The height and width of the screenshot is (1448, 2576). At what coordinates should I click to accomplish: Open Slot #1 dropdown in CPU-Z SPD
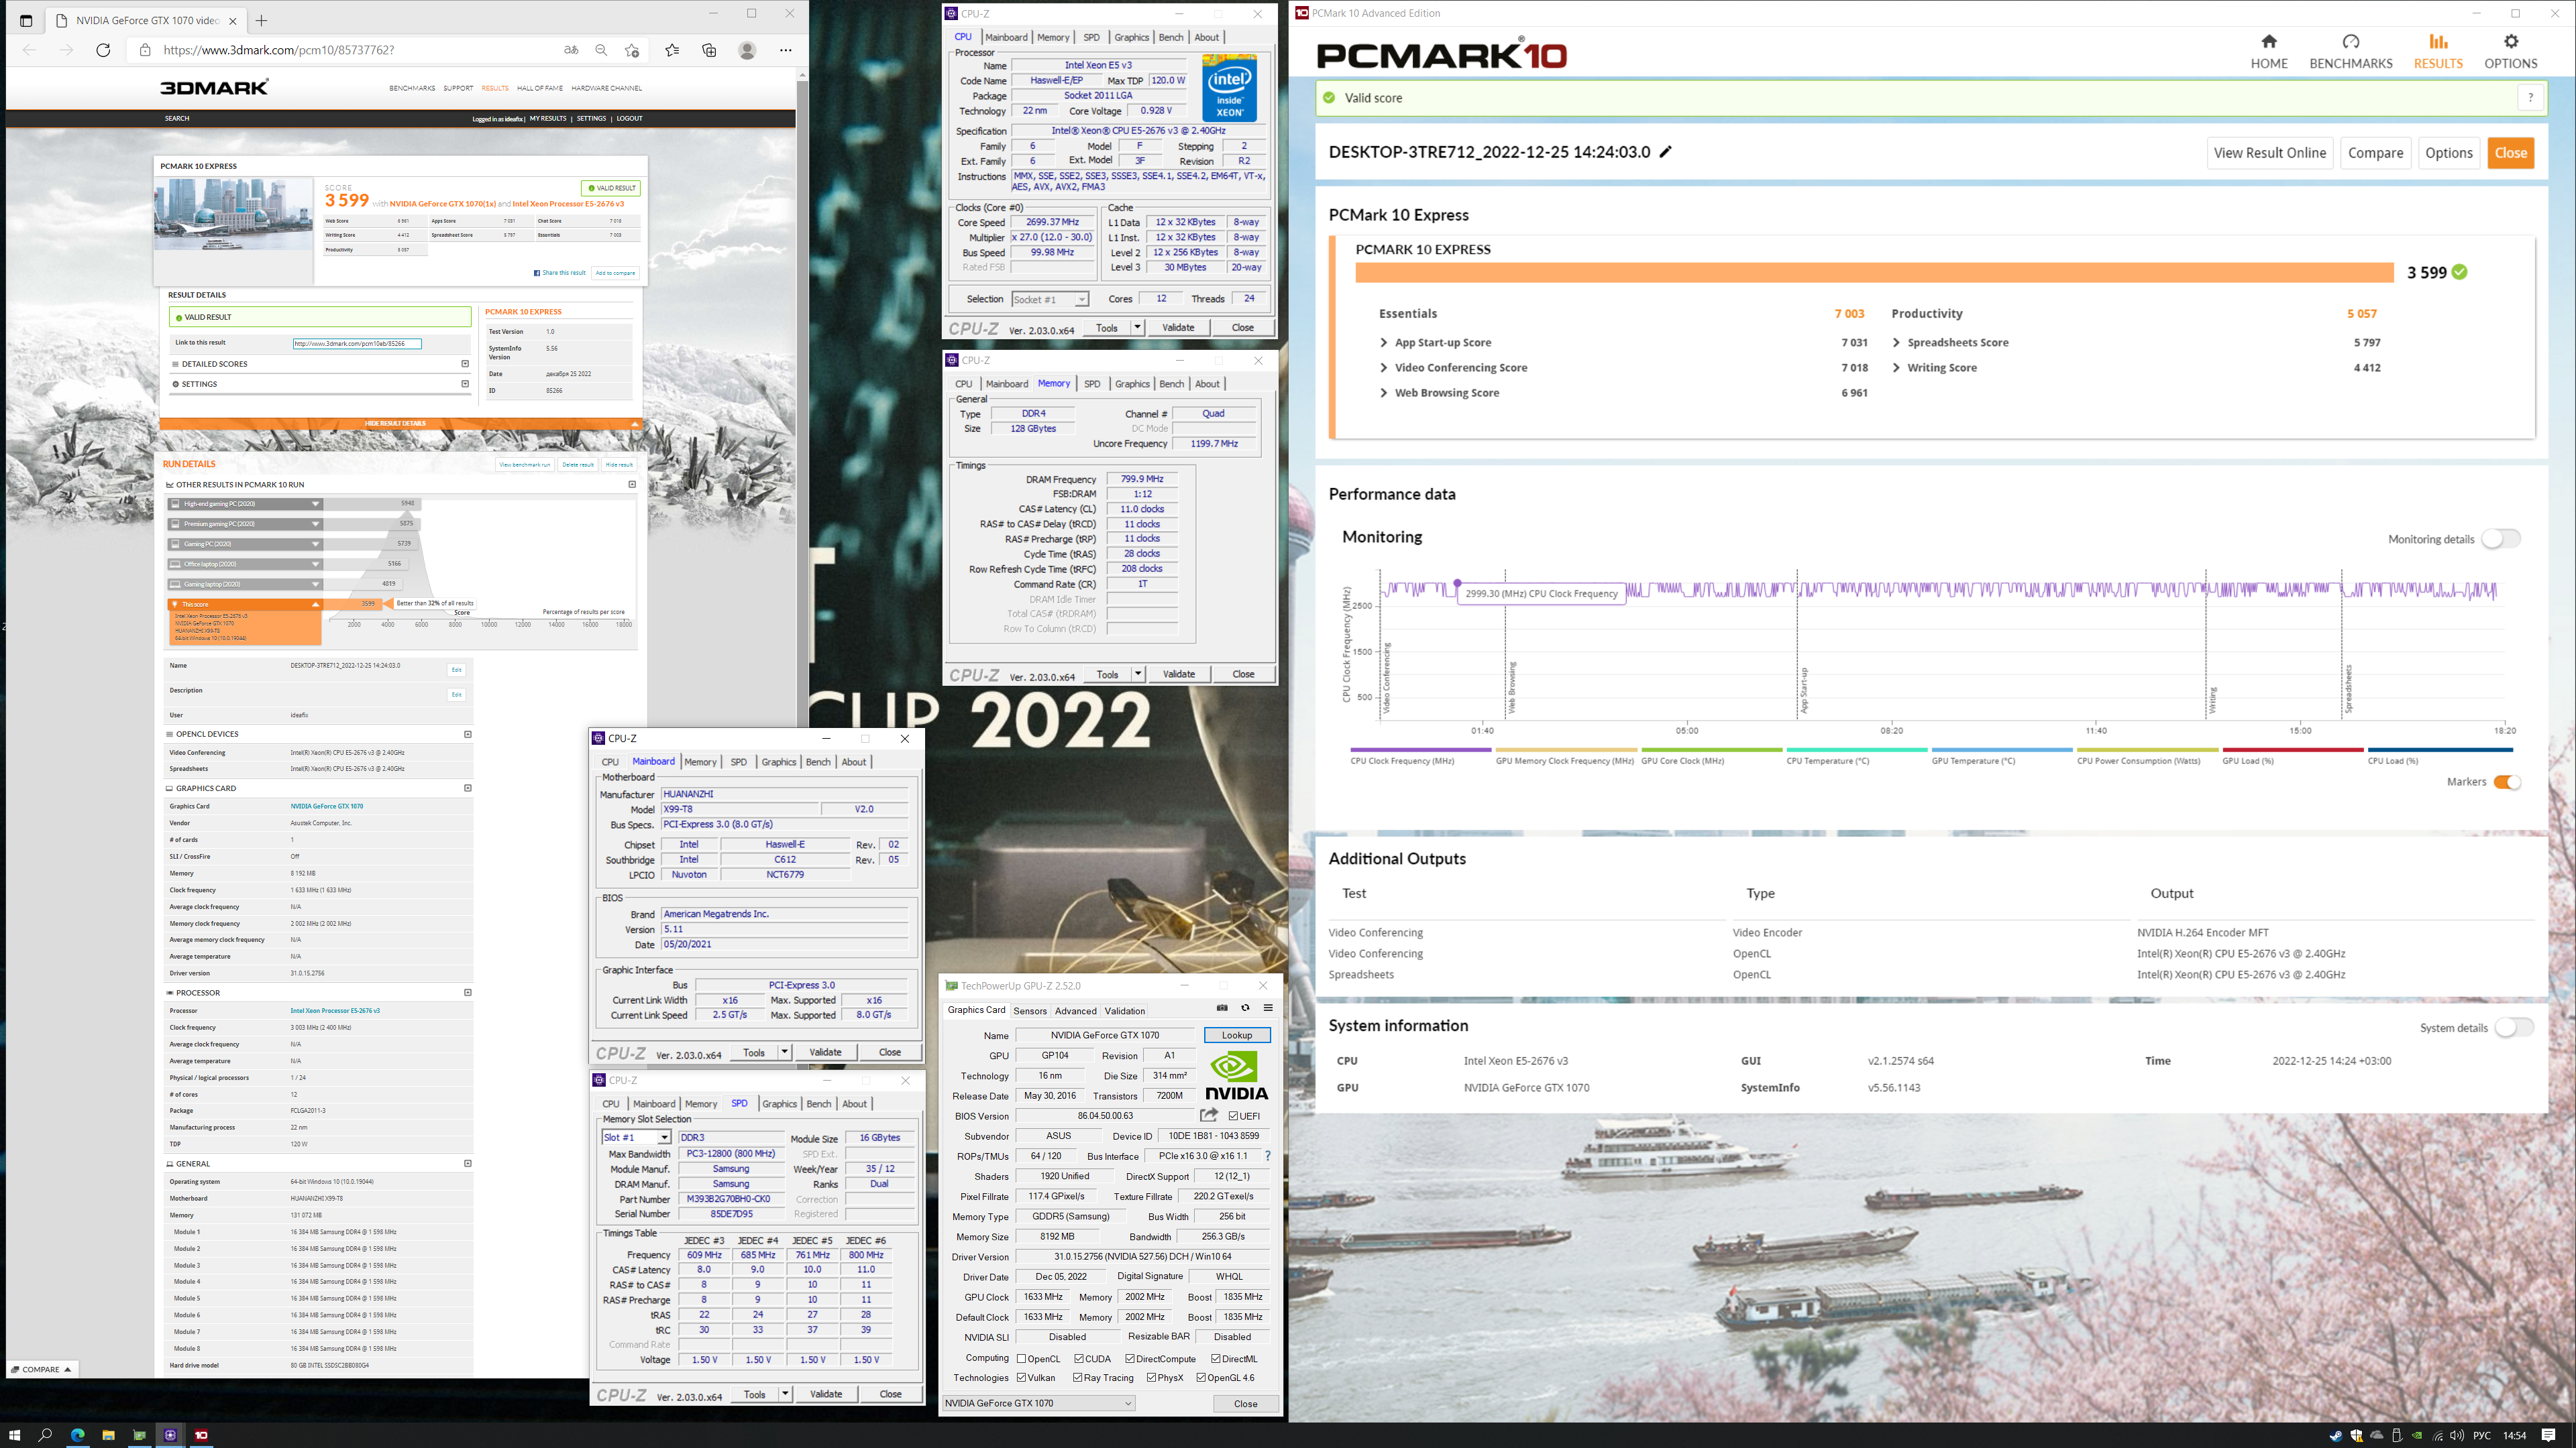click(636, 1137)
